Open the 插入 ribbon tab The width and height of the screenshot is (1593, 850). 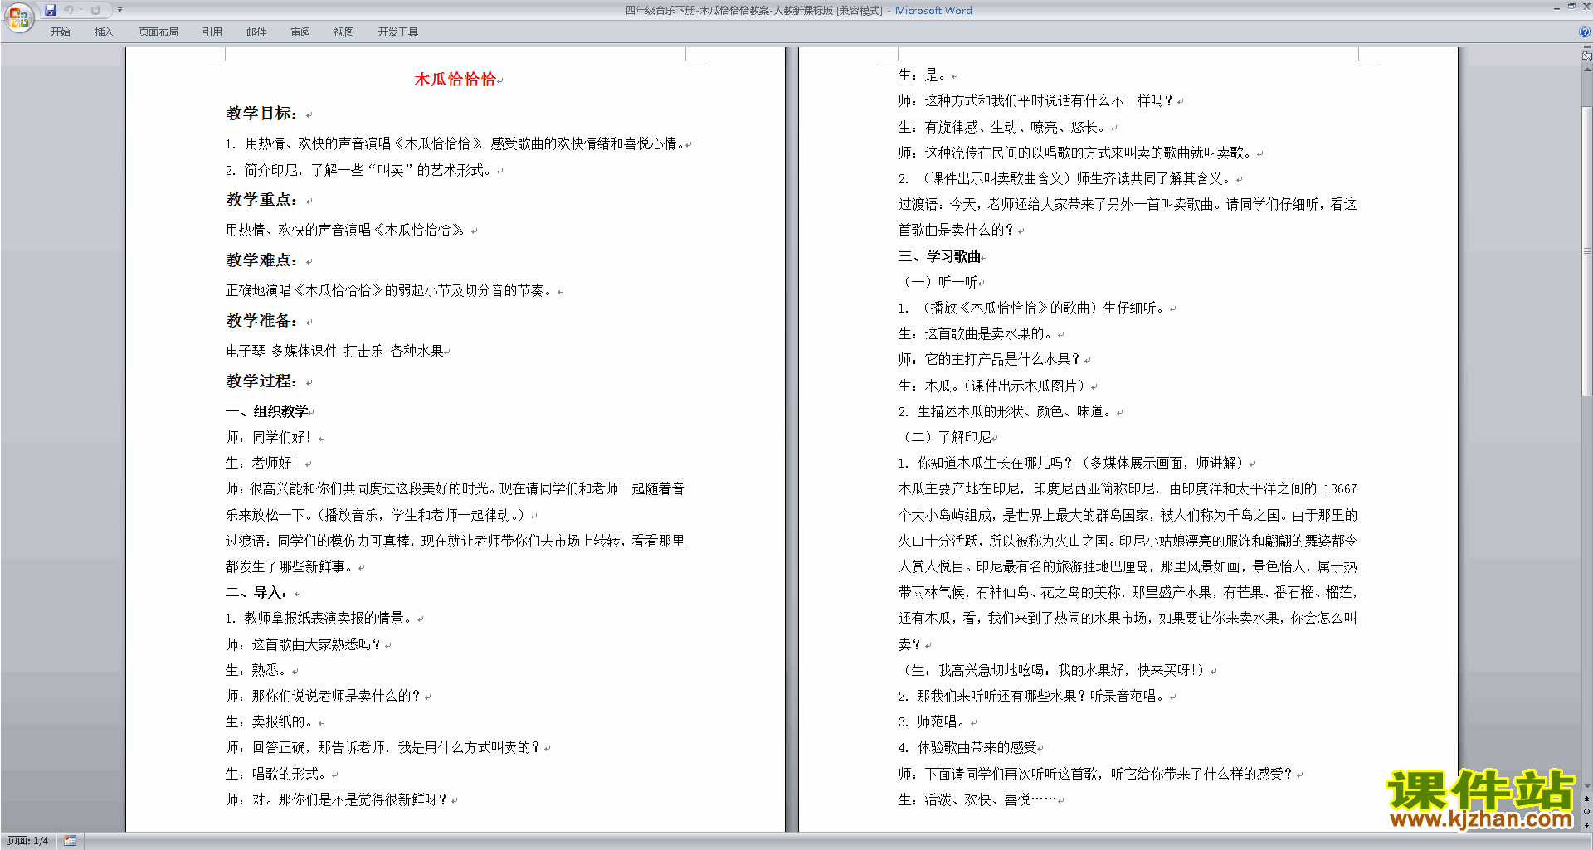[104, 32]
